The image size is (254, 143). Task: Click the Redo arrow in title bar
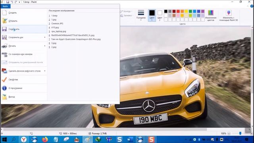(x=16, y=2)
